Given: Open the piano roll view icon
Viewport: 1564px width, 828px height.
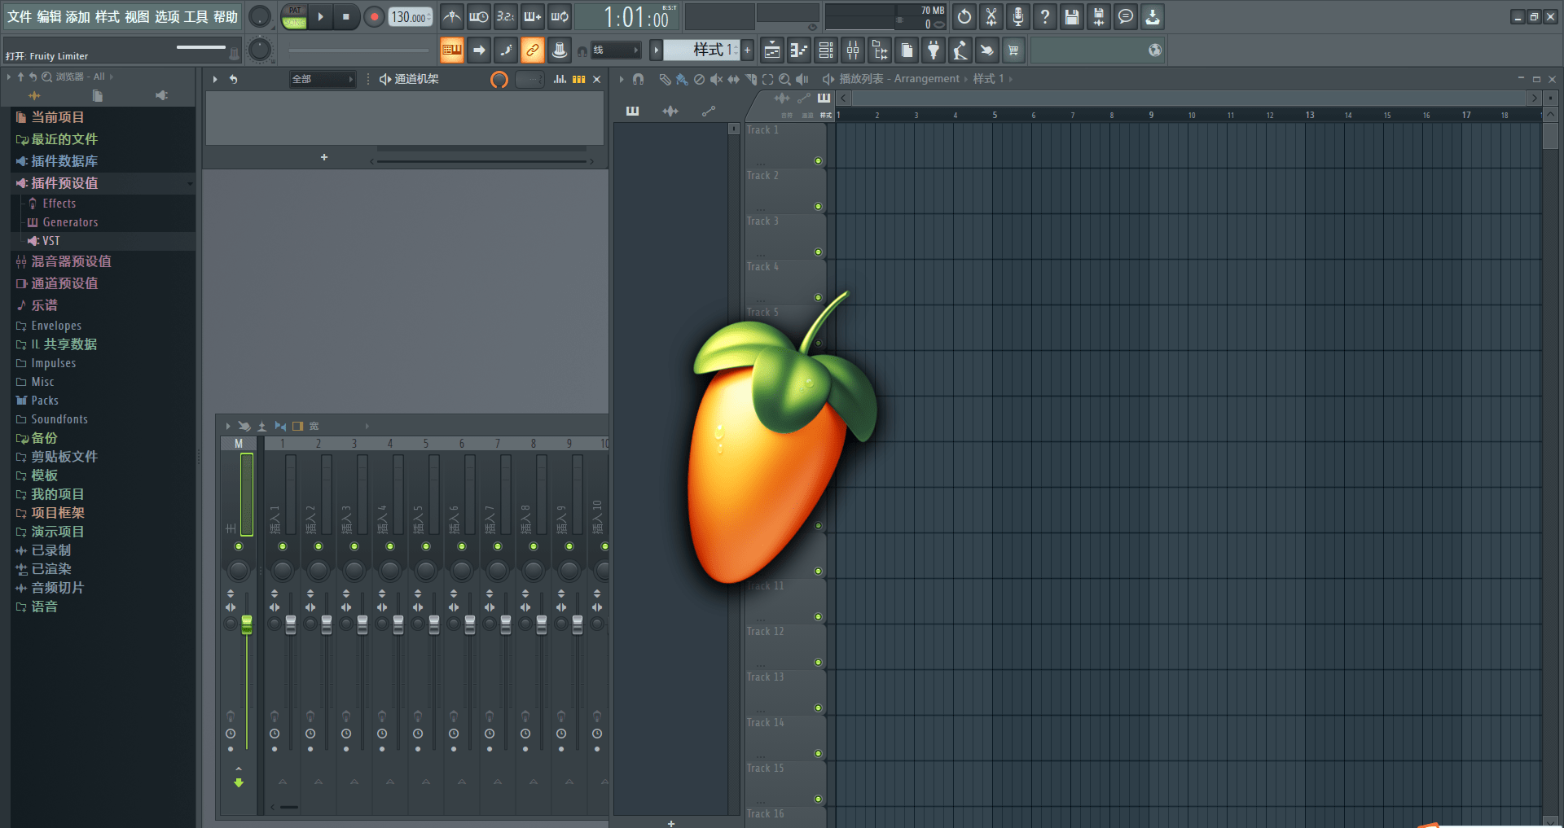Looking at the screenshot, I should coord(799,50).
